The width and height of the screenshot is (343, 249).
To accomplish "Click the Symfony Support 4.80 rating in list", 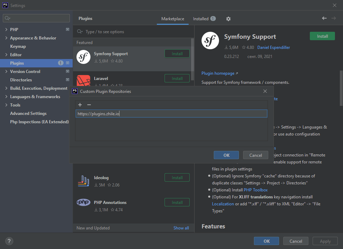I will [117, 61].
